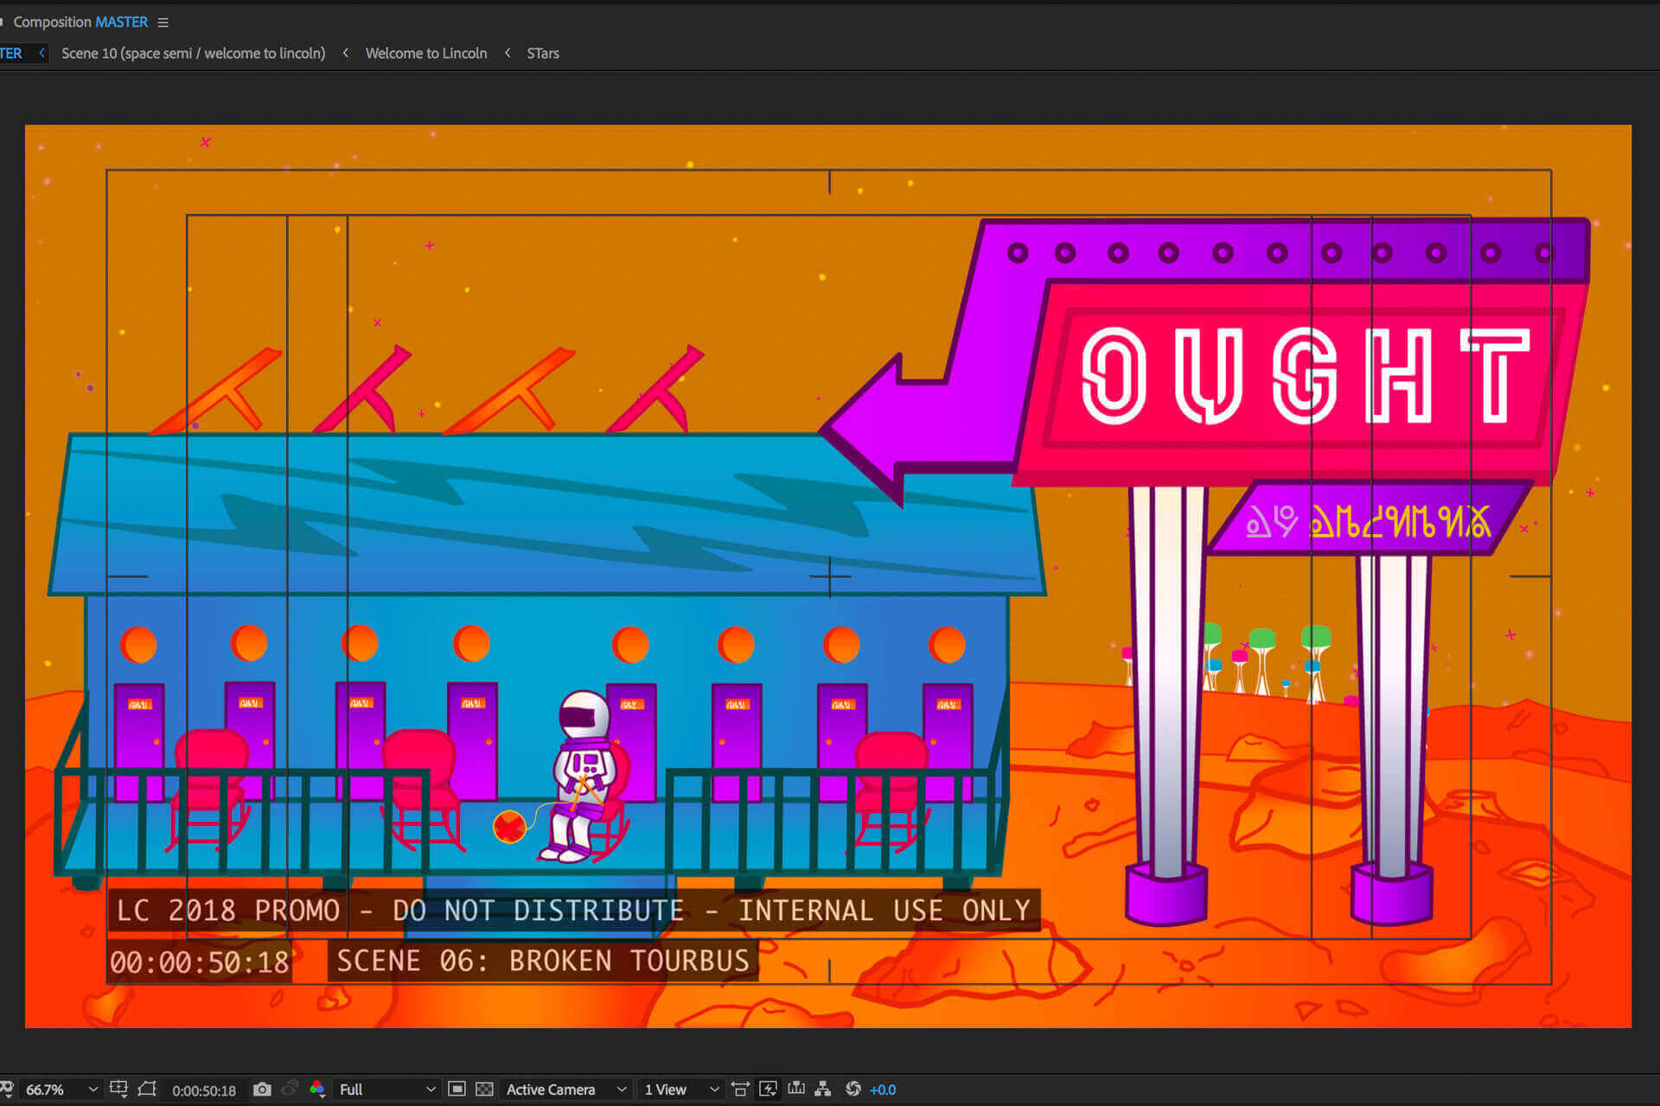The image size is (1660, 1106).
Task: Open the 1 View layout dropdown
Action: 680,1090
